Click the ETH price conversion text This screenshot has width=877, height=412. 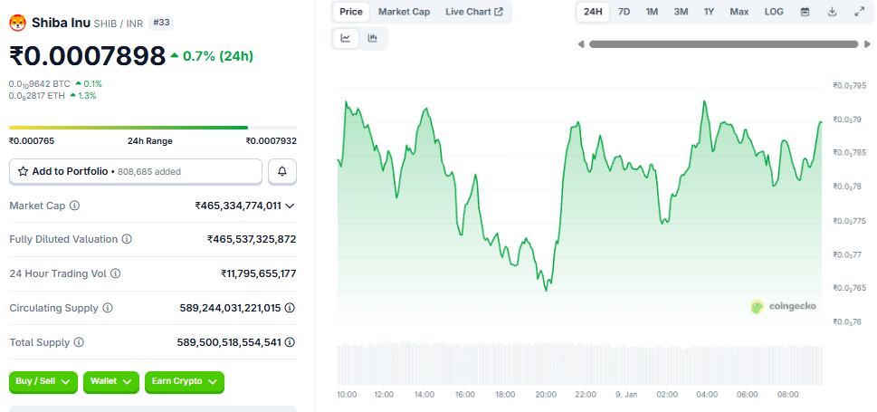click(37, 96)
